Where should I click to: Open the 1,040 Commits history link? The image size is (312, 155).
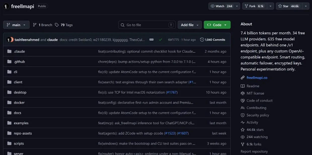(213, 40)
